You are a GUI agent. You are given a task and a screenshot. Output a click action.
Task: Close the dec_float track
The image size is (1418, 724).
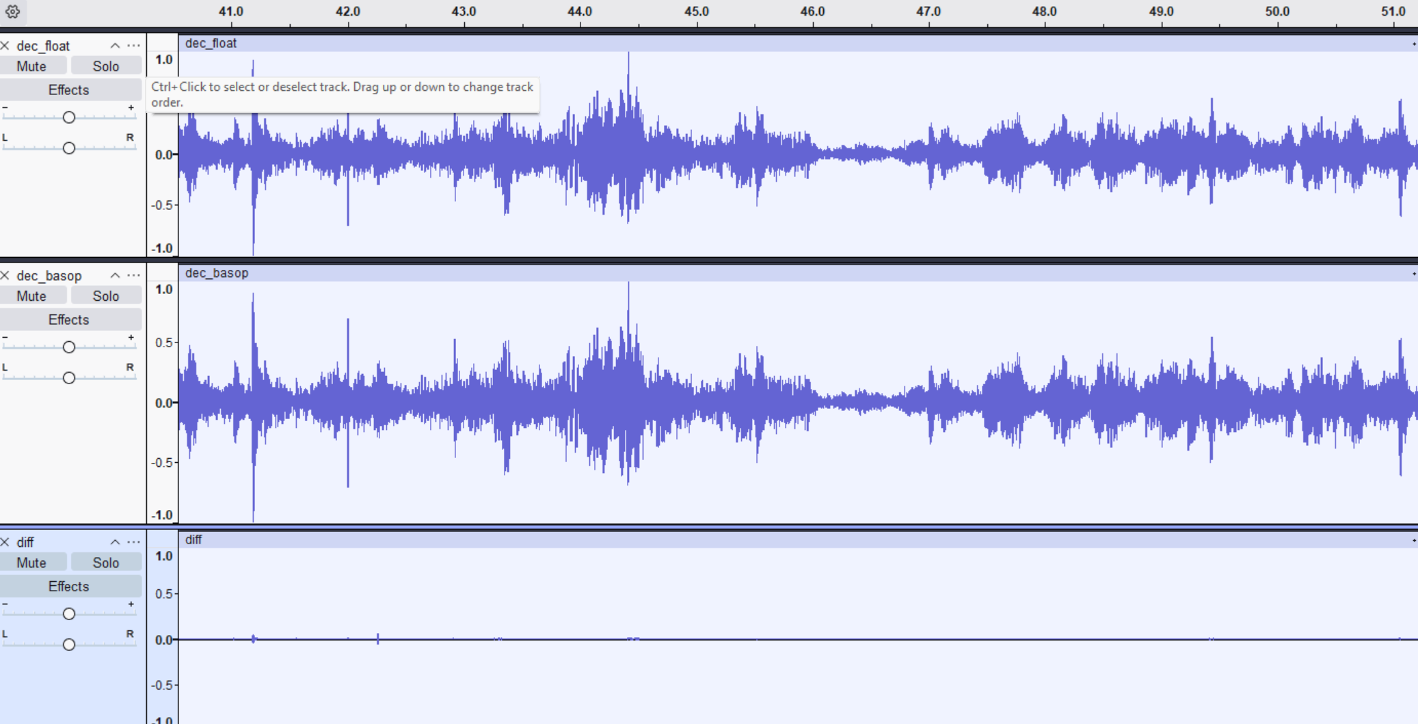pyautogui.click(x=5, y=46)
